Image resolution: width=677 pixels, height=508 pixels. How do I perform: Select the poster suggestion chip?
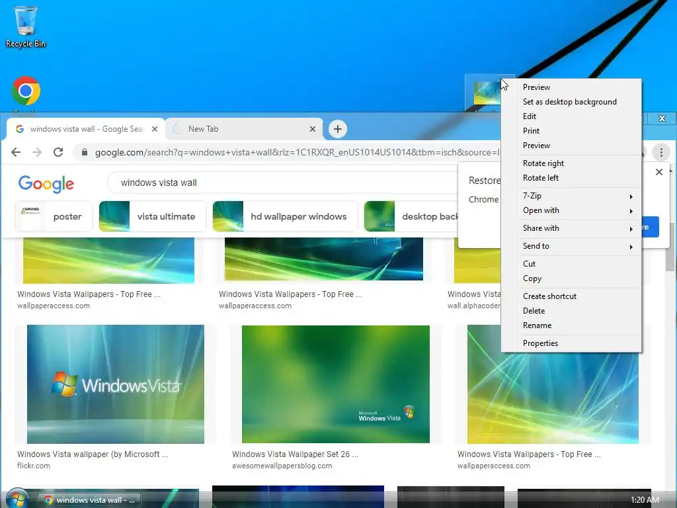[x=54, y=216]
